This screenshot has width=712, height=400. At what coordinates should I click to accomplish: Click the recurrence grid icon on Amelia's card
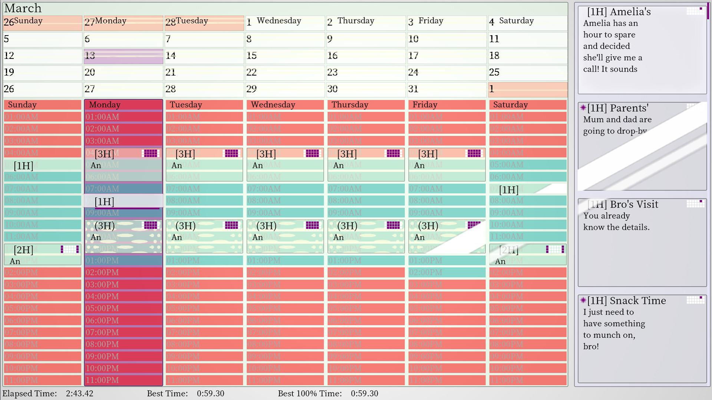[695, 11]
